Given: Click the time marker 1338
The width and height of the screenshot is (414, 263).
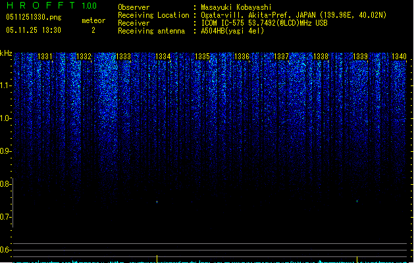Looking at the screenshot, I should pos(321,57).
